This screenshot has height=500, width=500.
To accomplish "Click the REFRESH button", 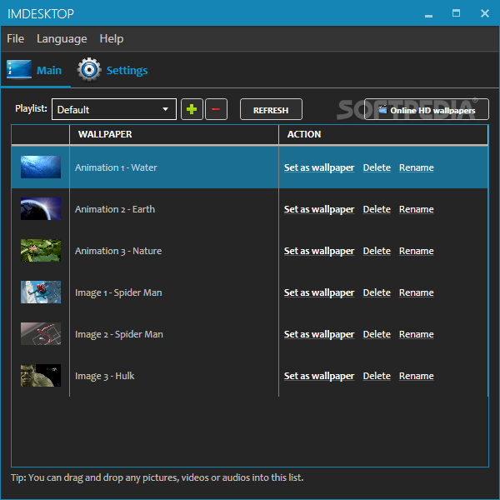I will click(x=271, y=109).
